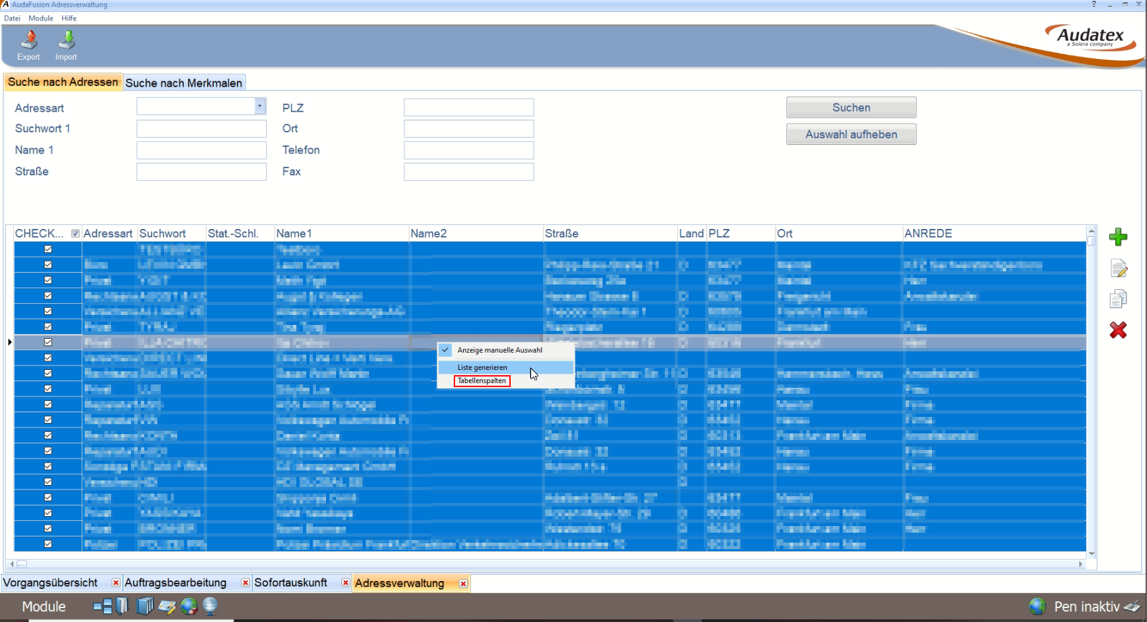Edit the selected address with the pencil icon
Viewport: 1147px width, 622px height.
pos(1118,268)
